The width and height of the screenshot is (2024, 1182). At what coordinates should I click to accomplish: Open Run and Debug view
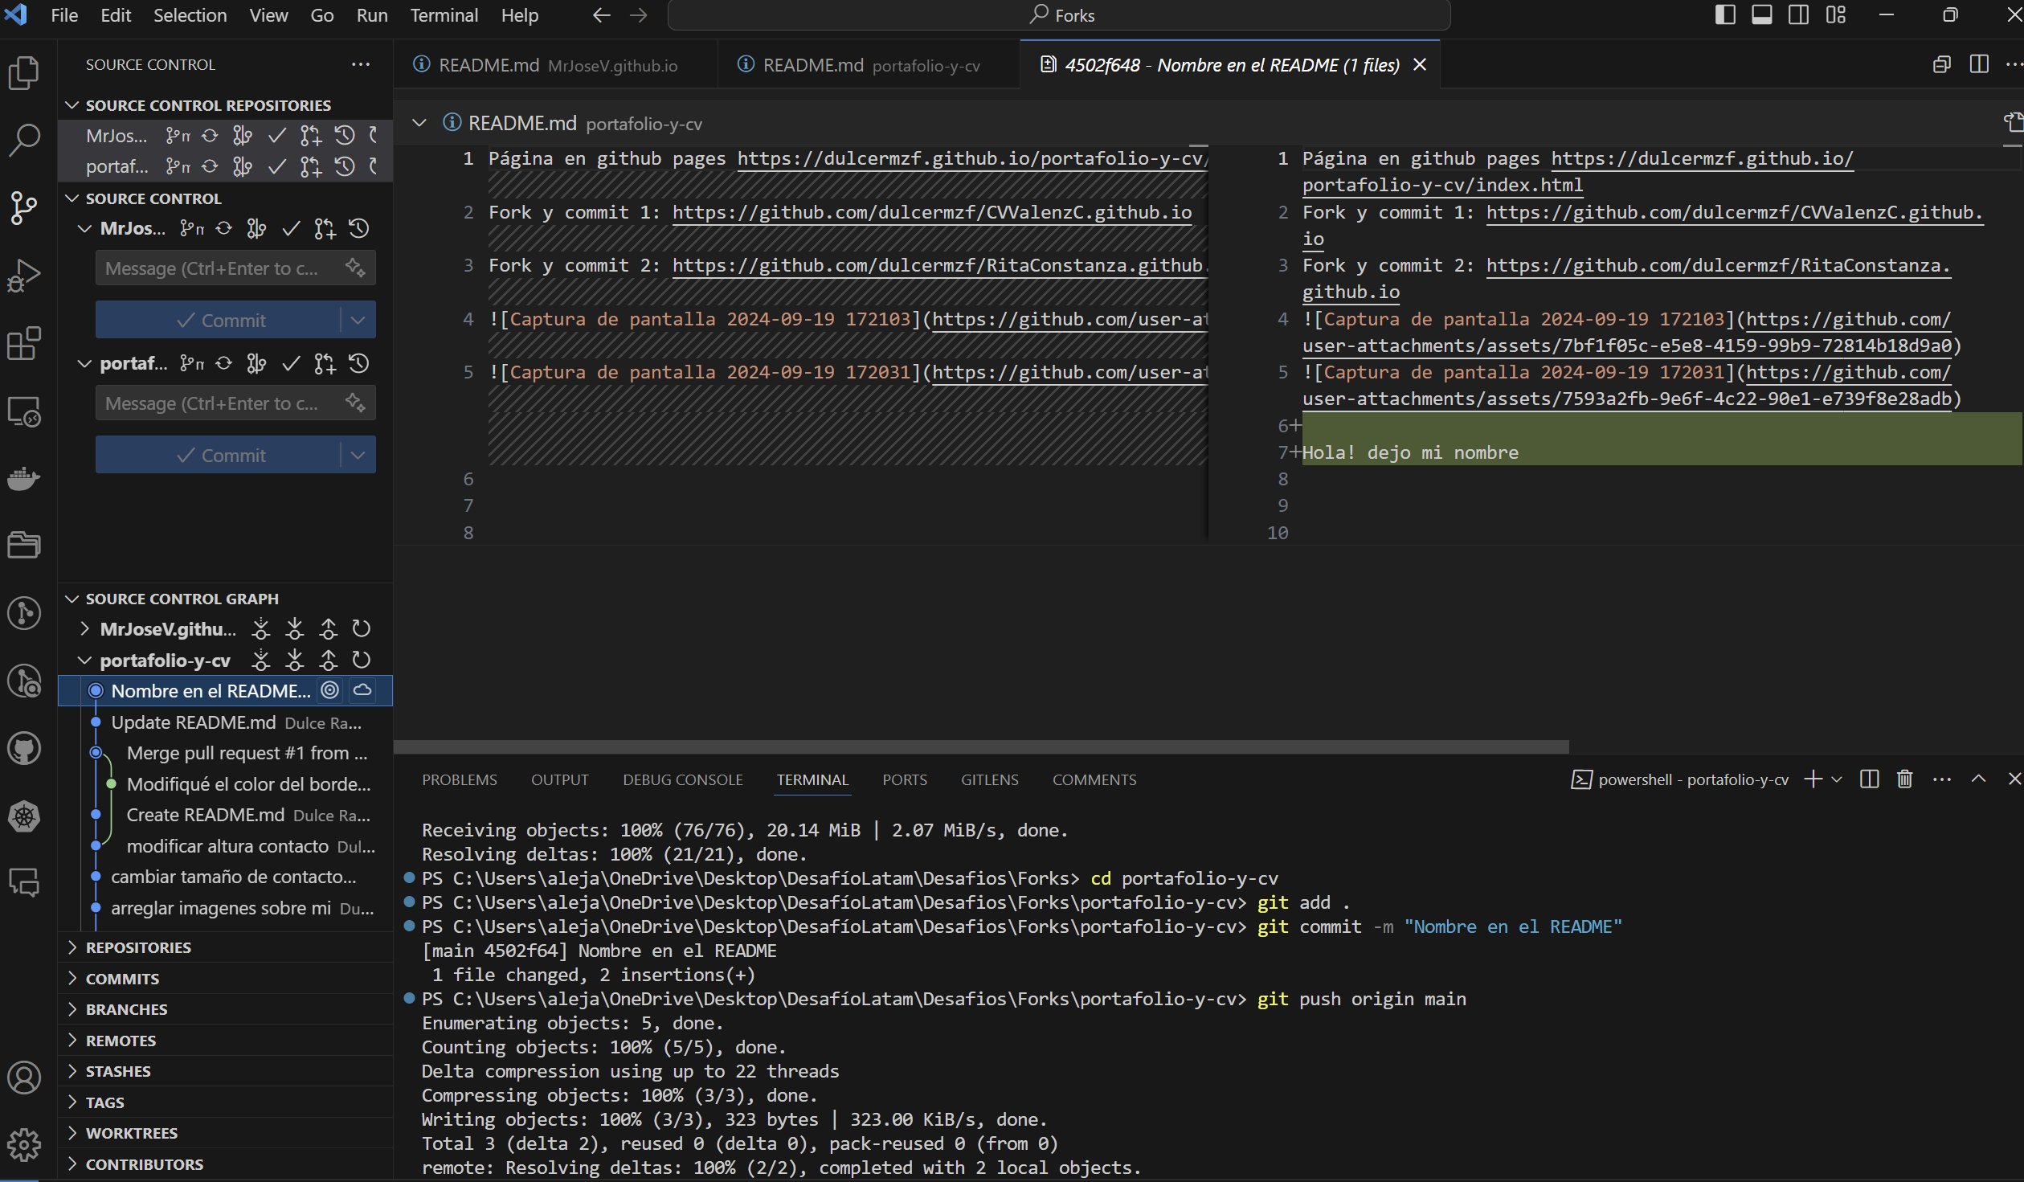(24, 275)
